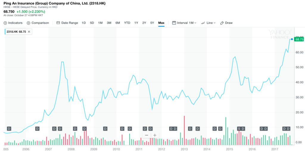Image resolution: width=305 pixels, height=151 pixels.
Task: Select the 5D range tab
Action: [92, 23]
